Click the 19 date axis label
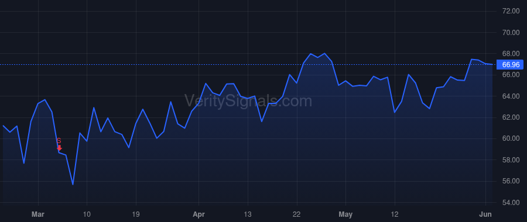Viewport: 527px width, 222px height. point(136,214)
